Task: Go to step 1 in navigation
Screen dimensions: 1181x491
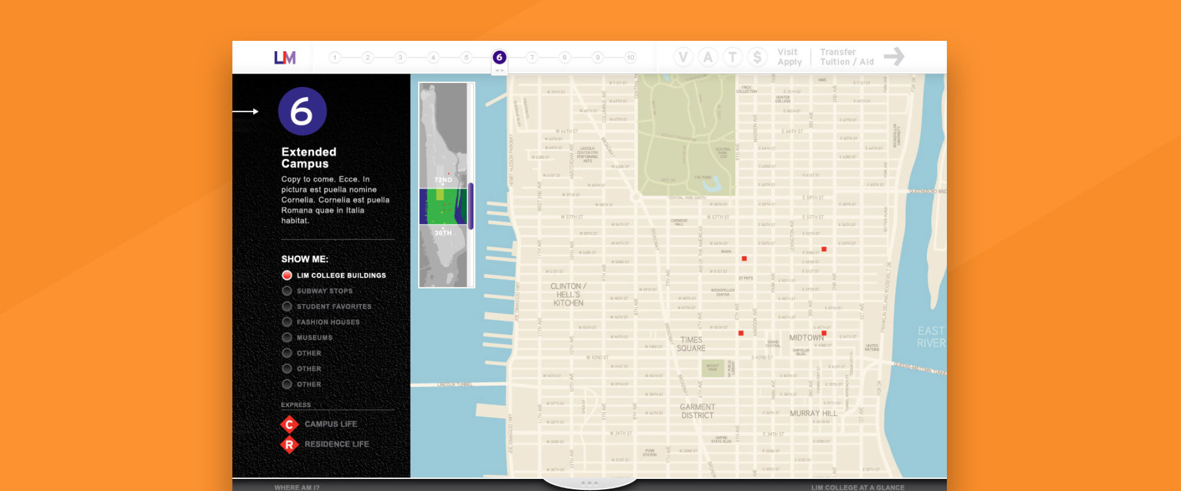Action: [x=334, y=58]
